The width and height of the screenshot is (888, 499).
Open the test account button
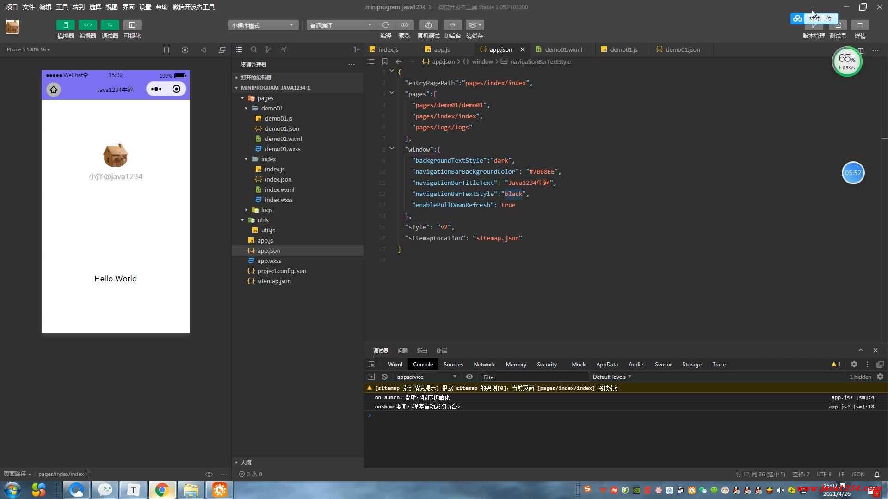coord(838,26)
